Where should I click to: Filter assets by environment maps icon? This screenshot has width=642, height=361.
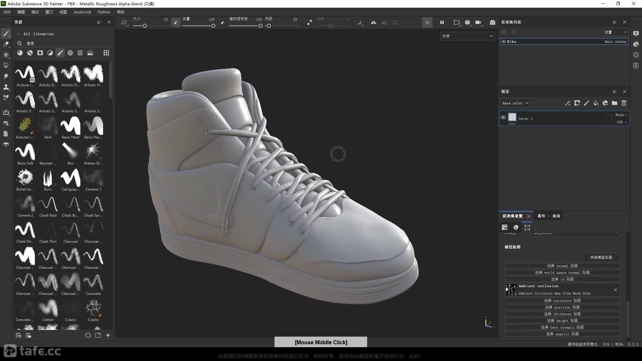coord(90,53)
